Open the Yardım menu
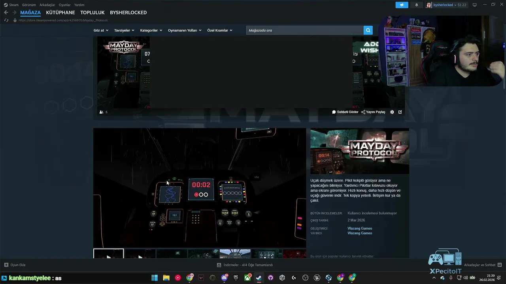This screenshot has width=506, height=284. tap(79, 5)
